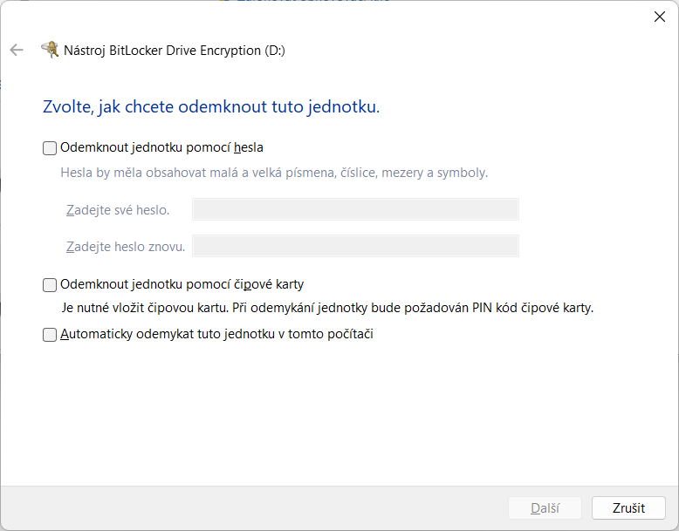Click the title "Nástroj BitLocker Drive Encryption (D:)"
Image resolution: width=679 pixels, height=531 pixels.
(x=175, y=51)
